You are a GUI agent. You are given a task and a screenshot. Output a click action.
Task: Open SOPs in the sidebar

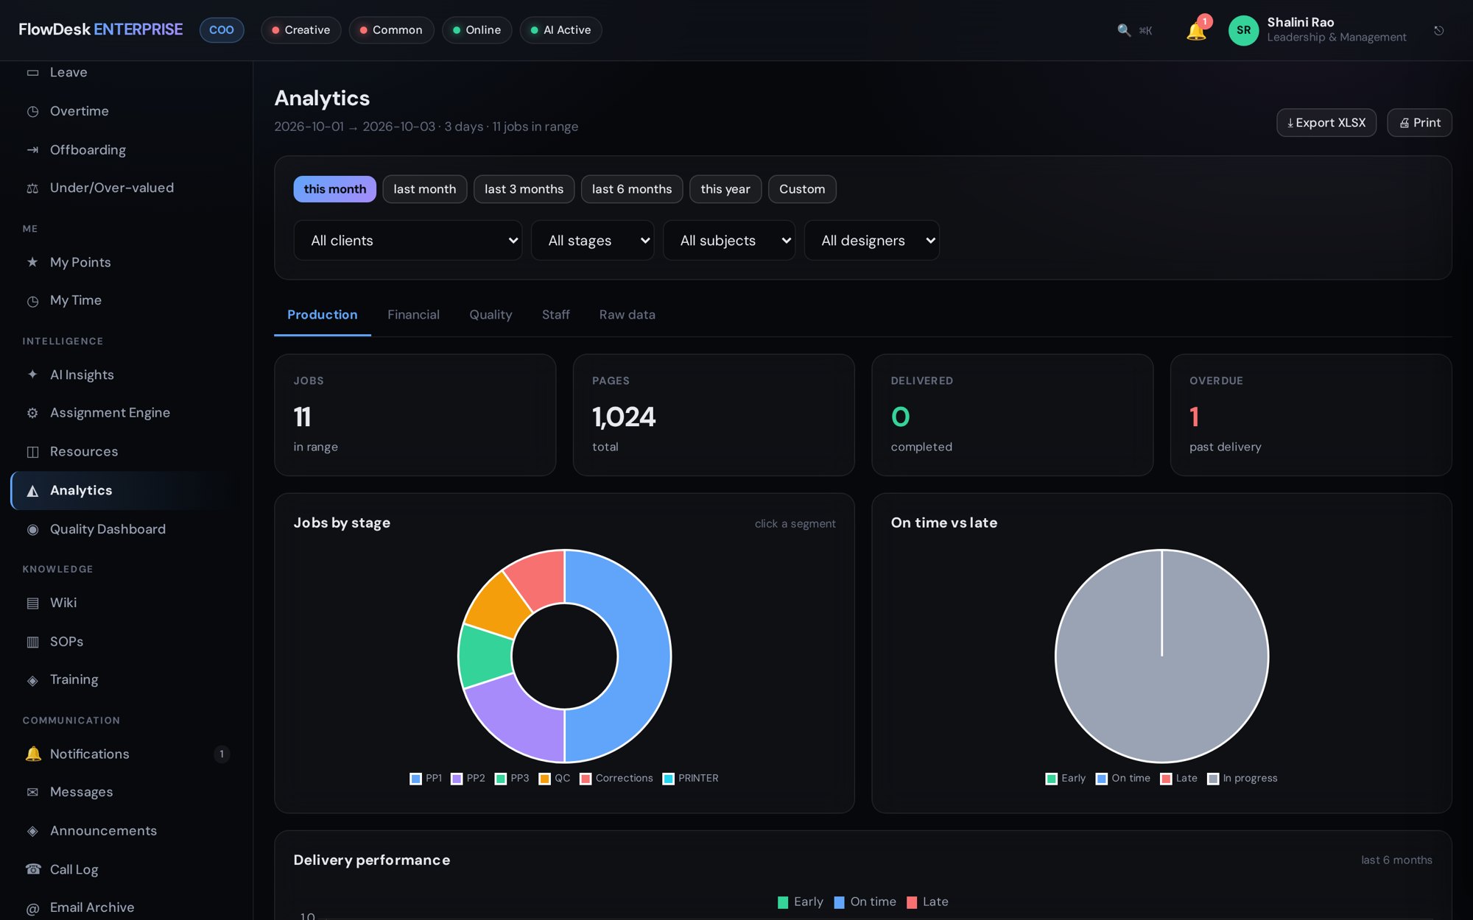[x=127, y=641]
